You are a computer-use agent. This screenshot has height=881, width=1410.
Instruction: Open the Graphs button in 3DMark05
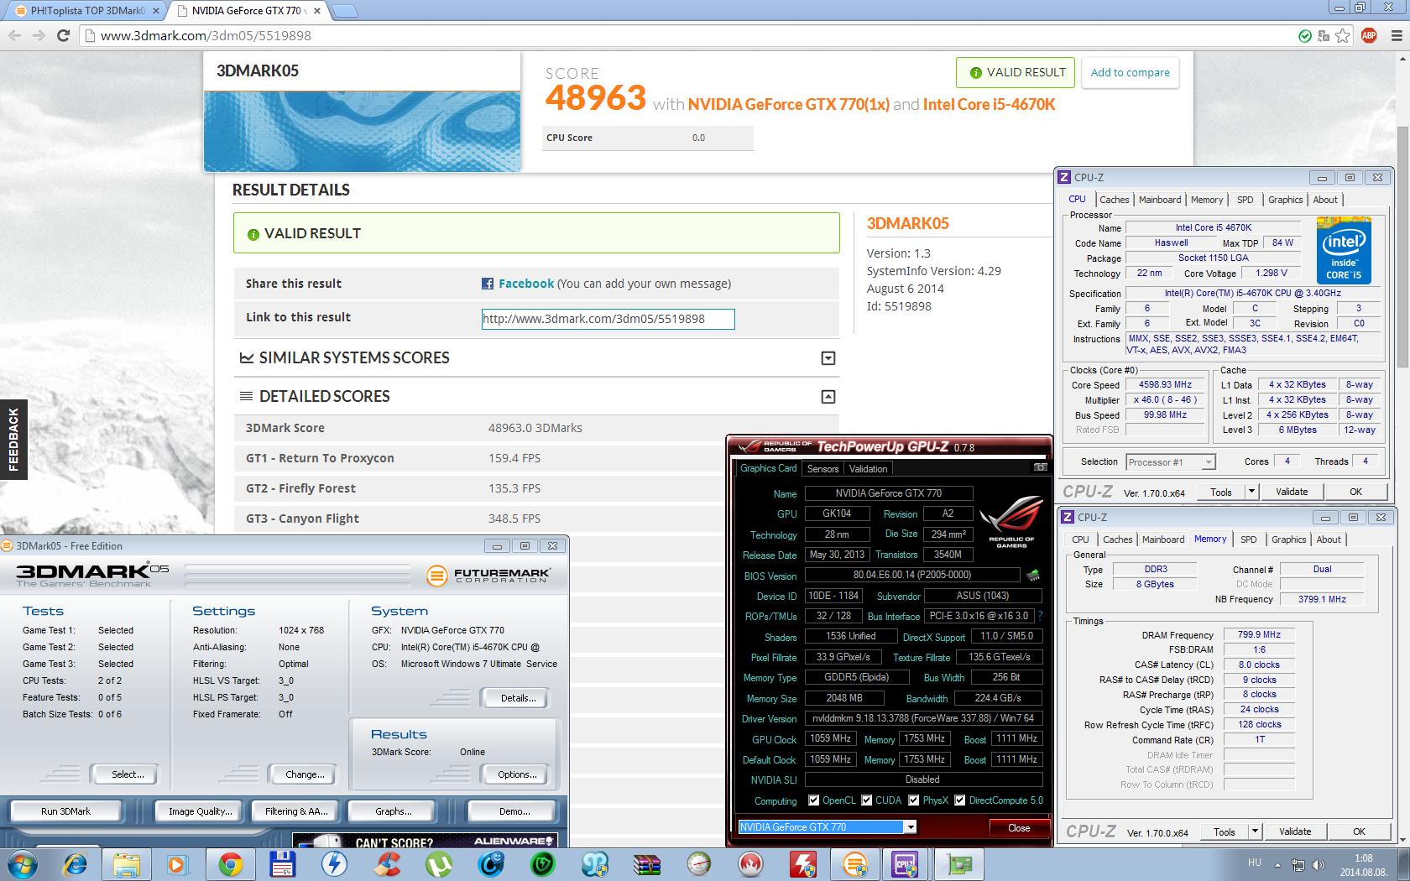(x=394, y=811)
